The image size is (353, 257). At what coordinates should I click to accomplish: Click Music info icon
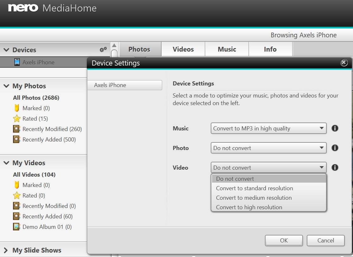(x=335, y=128)
